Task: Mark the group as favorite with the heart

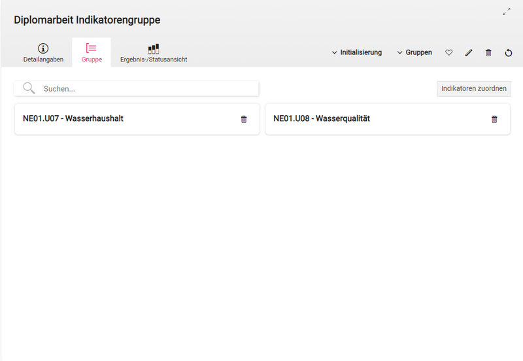Action: pyautogui.click(x=448, y=52)
